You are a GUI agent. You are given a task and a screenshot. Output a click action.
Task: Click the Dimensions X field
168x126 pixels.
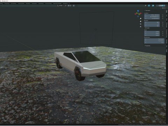coord(154,39)
